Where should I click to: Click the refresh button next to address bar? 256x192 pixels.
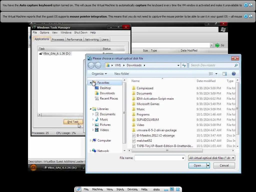(184, 65)
